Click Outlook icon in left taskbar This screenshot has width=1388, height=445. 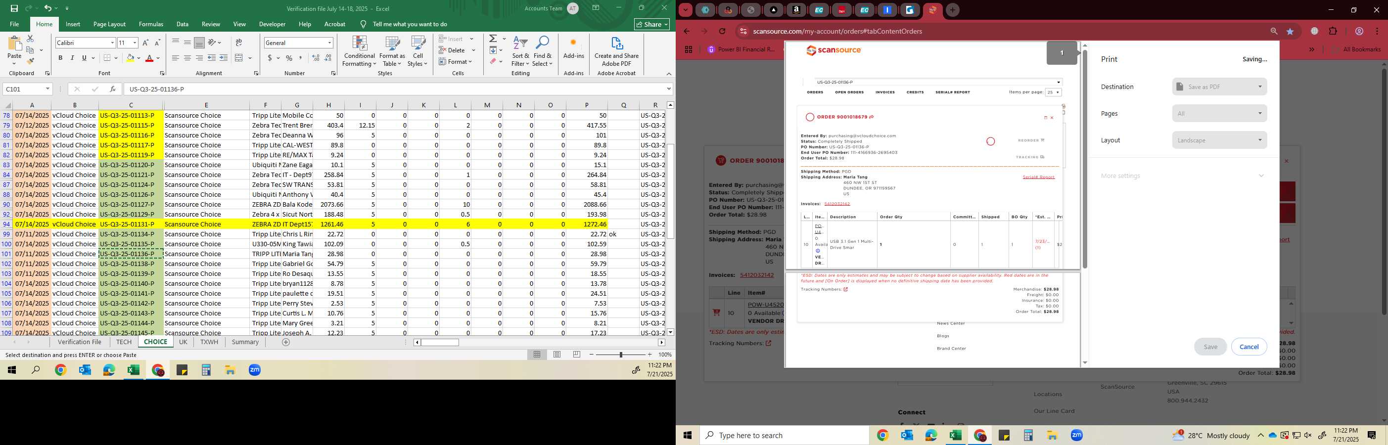click(85, 370)
